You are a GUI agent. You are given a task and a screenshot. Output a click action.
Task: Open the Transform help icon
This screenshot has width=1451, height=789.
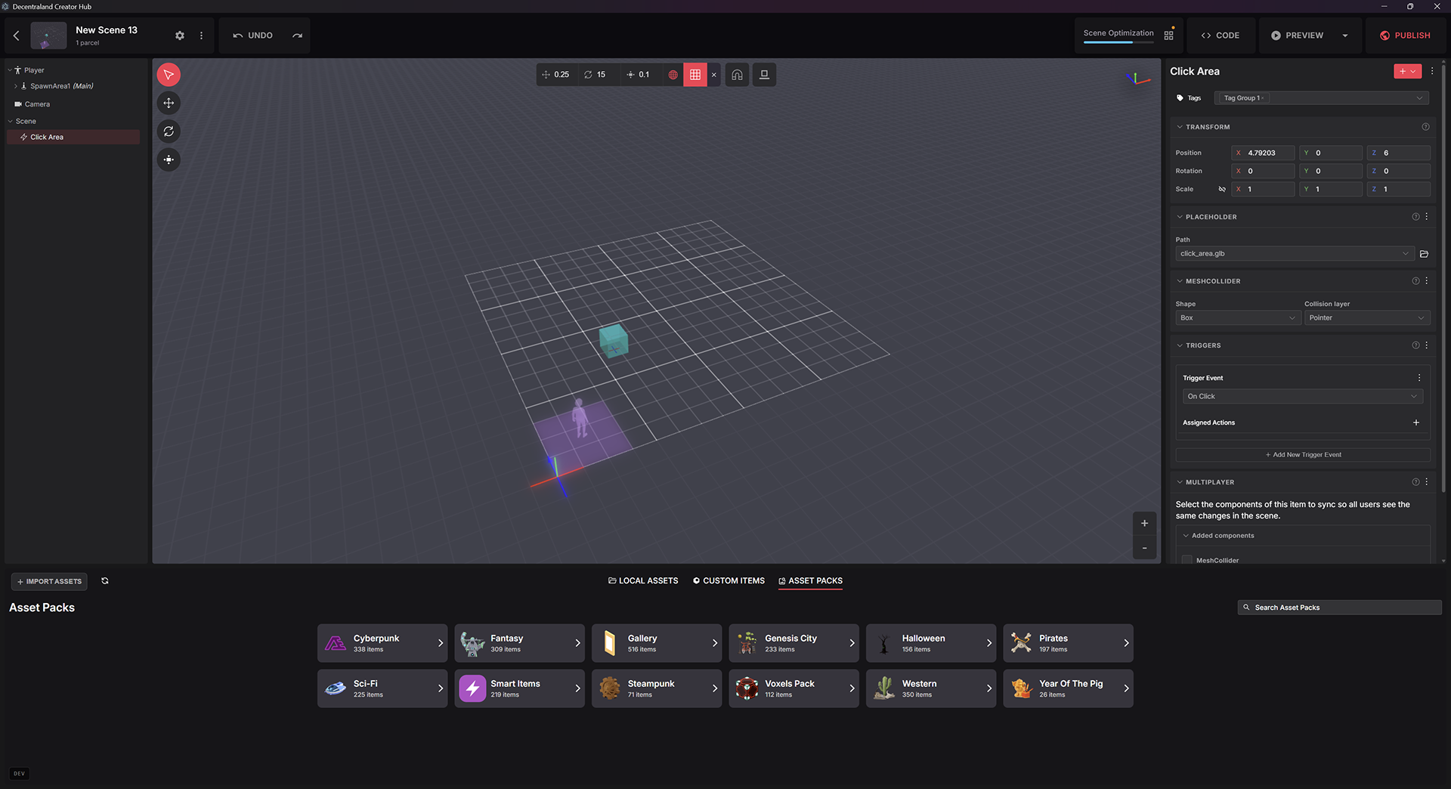point(1425,127)
